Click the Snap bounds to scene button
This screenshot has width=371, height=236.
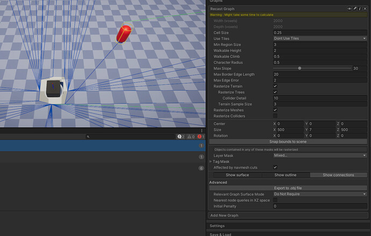288,142
